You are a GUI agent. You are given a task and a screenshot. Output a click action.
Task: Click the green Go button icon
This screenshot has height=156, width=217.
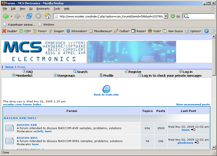(173, 16)
